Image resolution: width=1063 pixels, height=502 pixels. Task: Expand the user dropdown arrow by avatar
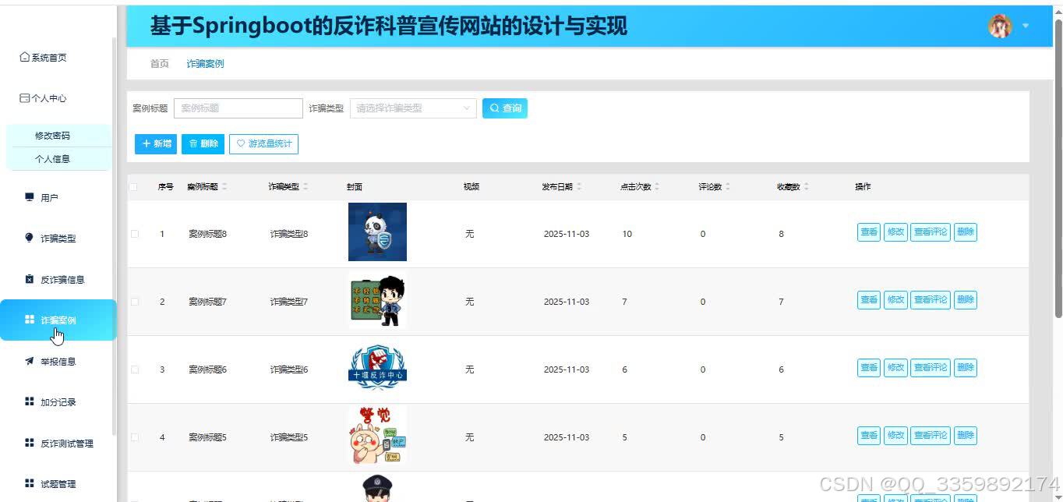pos(1026,26)
